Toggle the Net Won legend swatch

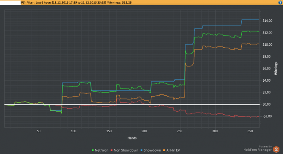tap(93, 150)
